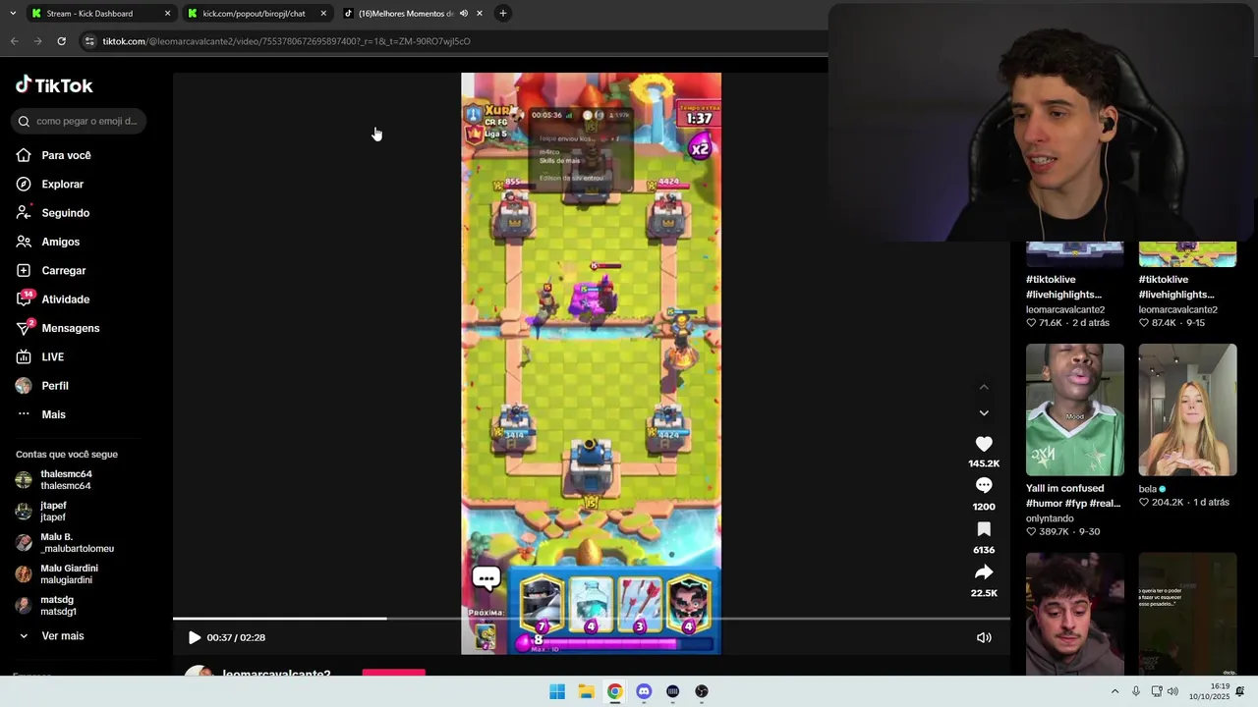The width and height of the screenshot is (1258, 707).
Task: Share the video arrow icon
Action: tap(984, 572)
